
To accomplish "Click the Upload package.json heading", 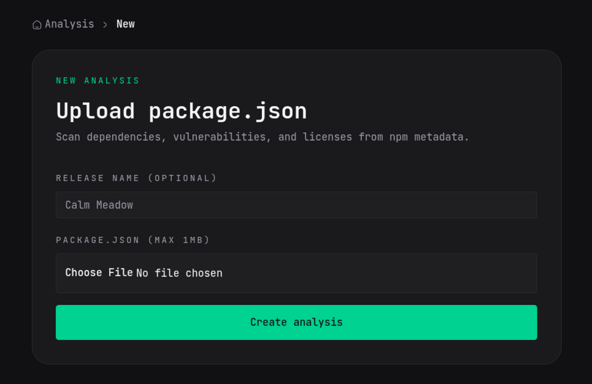I will click(x=181, y=111).
